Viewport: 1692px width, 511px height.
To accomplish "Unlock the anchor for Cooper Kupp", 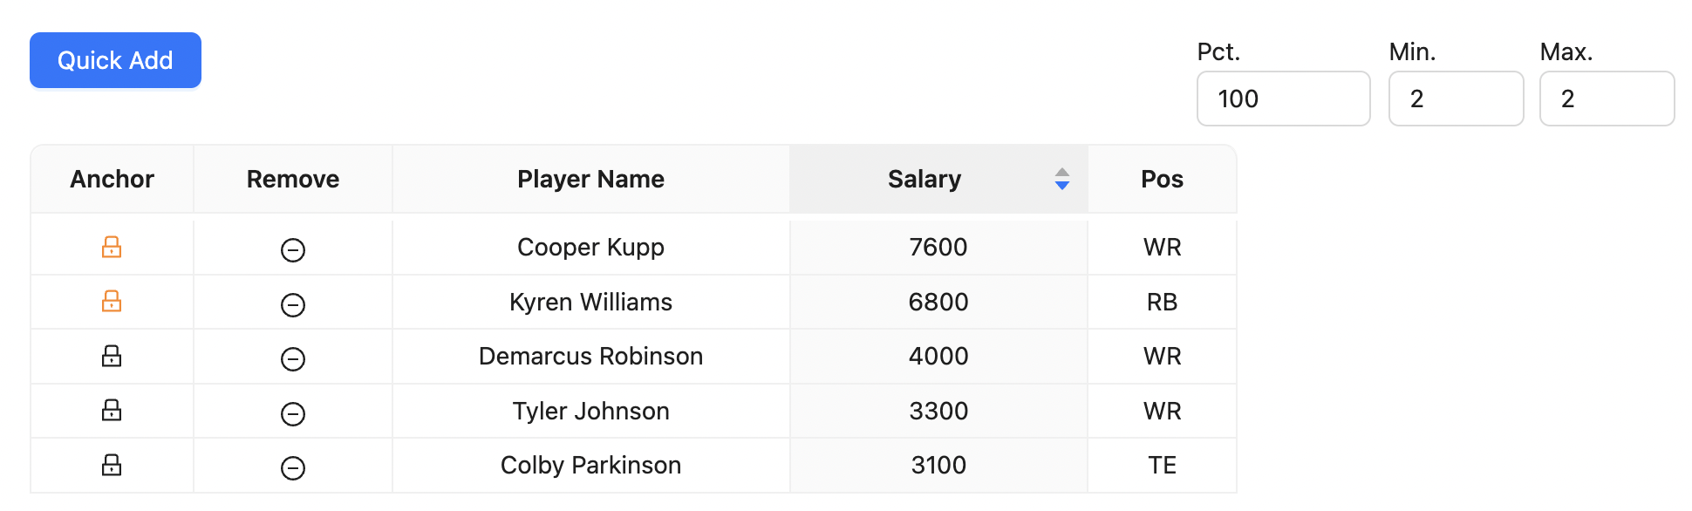I will pyautogui.click(x=112, y=247).
